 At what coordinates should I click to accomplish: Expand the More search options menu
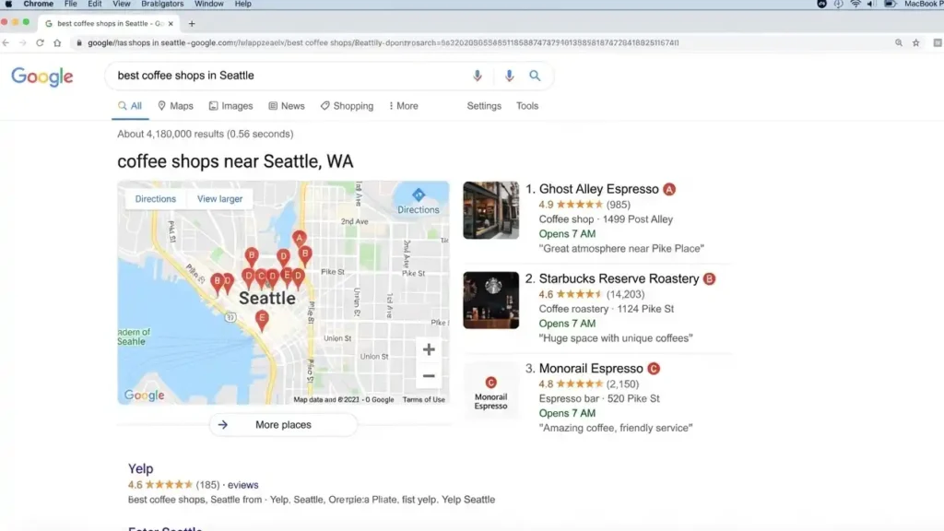coord(404,106)
